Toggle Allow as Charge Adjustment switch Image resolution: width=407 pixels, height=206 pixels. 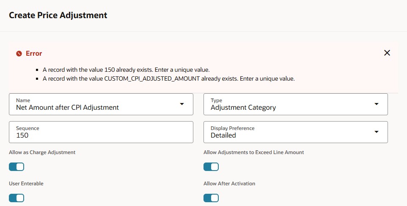click(x=16, y=167)
